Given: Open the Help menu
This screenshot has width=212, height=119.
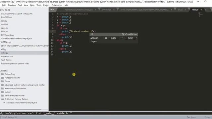Looking at the screenshot, I should (x=66, y=5).
